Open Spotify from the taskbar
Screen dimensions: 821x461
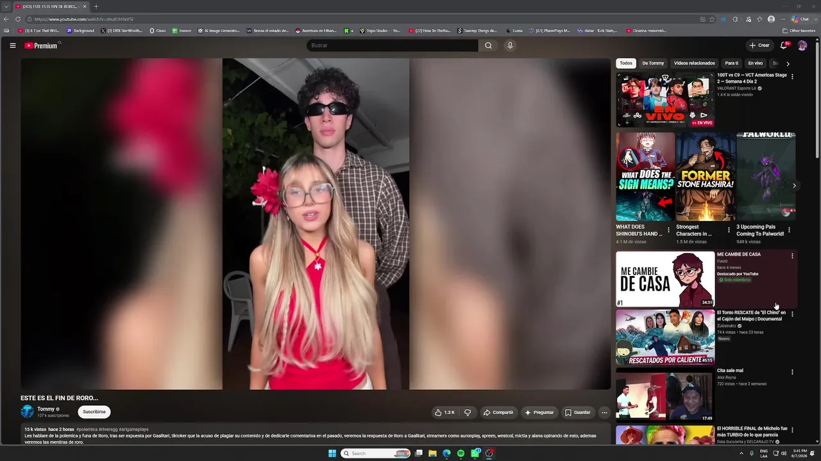[461, 453]
